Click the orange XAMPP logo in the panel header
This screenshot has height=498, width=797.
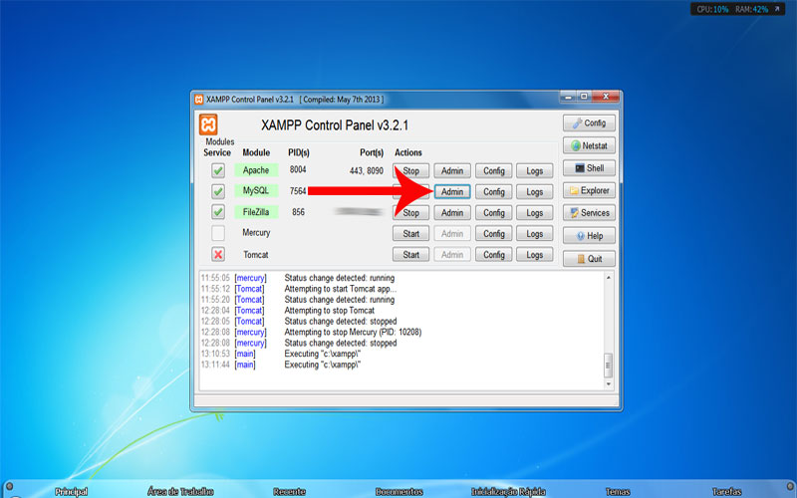pos(208,124)
